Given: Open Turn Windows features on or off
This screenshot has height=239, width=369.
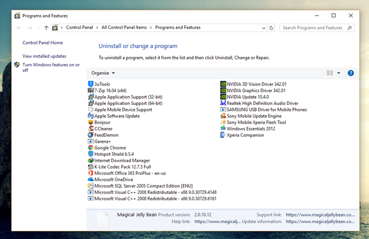Looking at the screenshot, I should click(51, 68).
